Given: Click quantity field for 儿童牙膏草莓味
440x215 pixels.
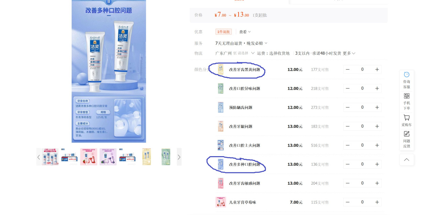Looking at the screenshot, I should (362, 202).
